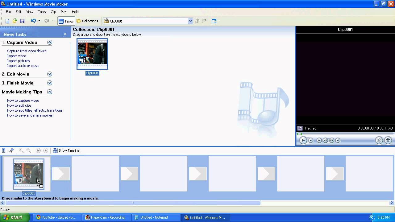395x222 pixels.
Task: Expand hidden system tray icons arrow
Action: [x=372, y=217]
